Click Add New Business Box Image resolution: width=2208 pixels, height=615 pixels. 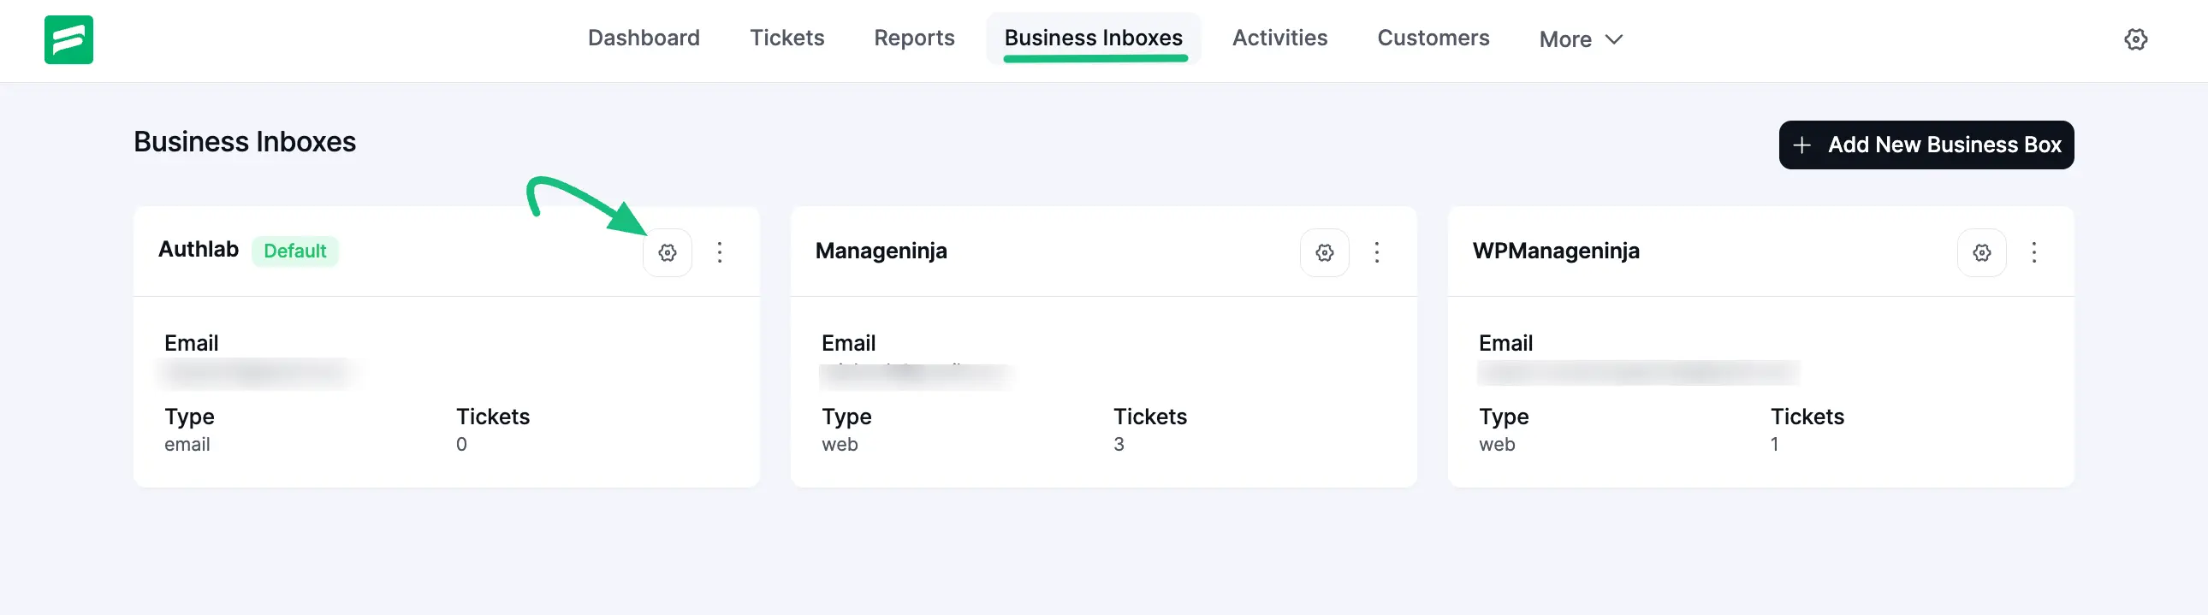click(x=1926, y=145)
